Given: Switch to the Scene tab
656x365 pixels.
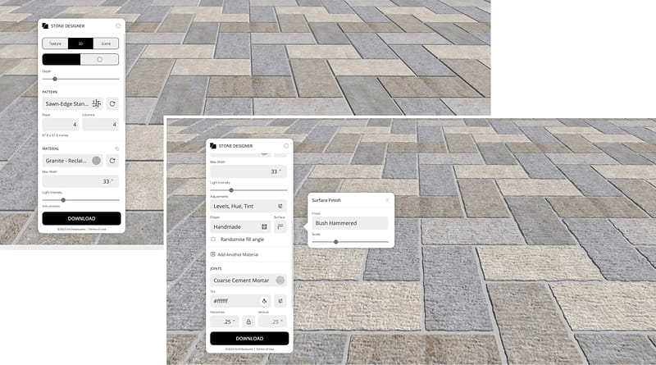Looking at the screenshot, I should tap(106, 43).
